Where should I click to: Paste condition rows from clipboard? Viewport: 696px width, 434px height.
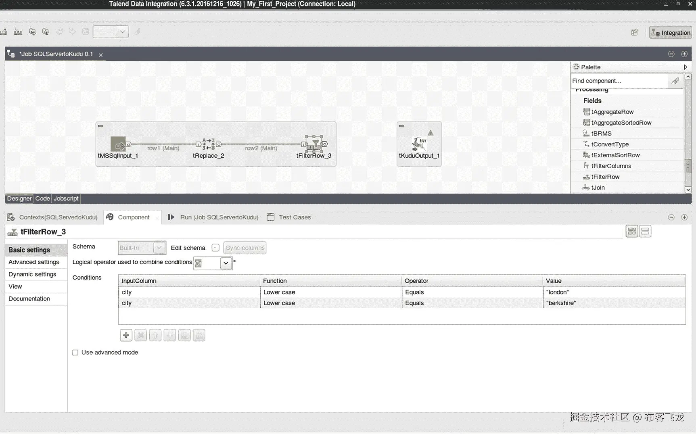tap(199, 335)
